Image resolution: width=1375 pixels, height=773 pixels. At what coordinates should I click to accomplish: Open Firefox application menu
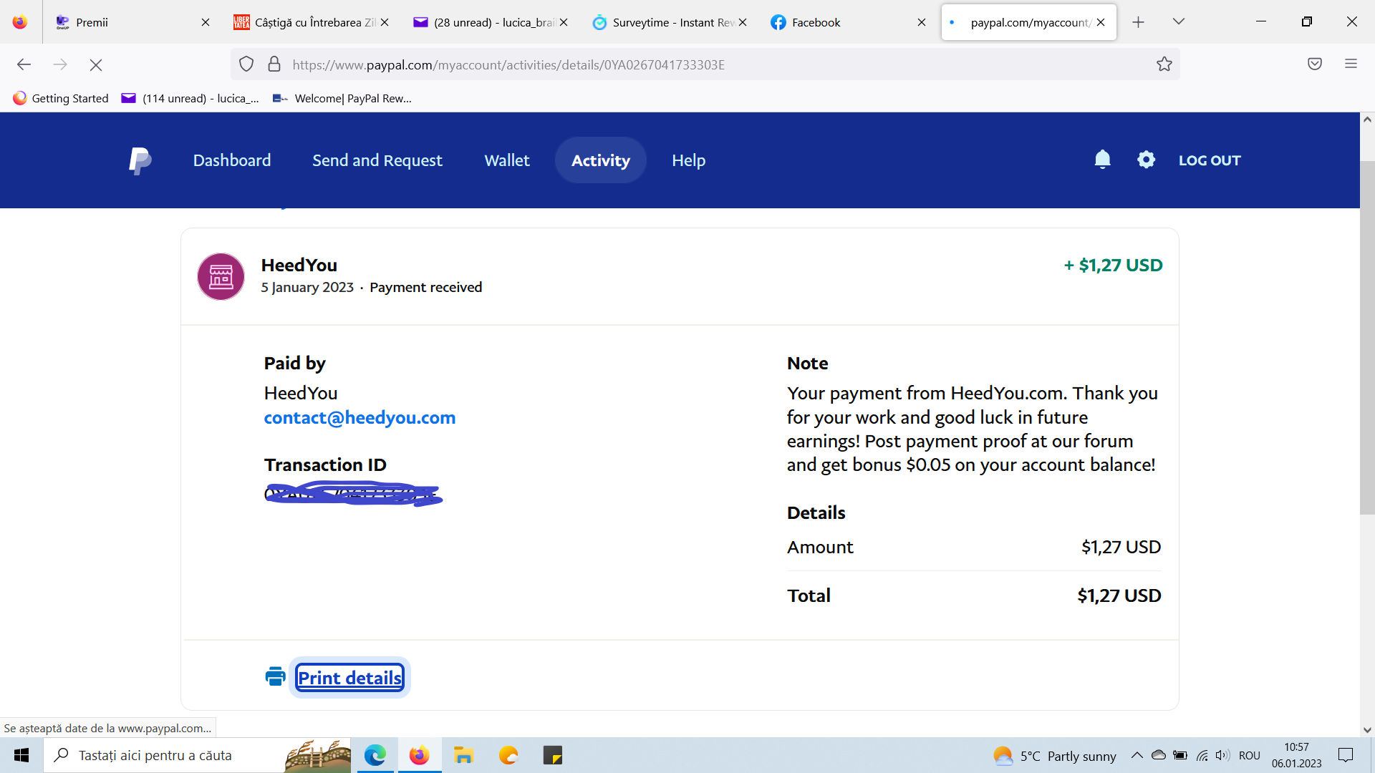click(1351, 64)
